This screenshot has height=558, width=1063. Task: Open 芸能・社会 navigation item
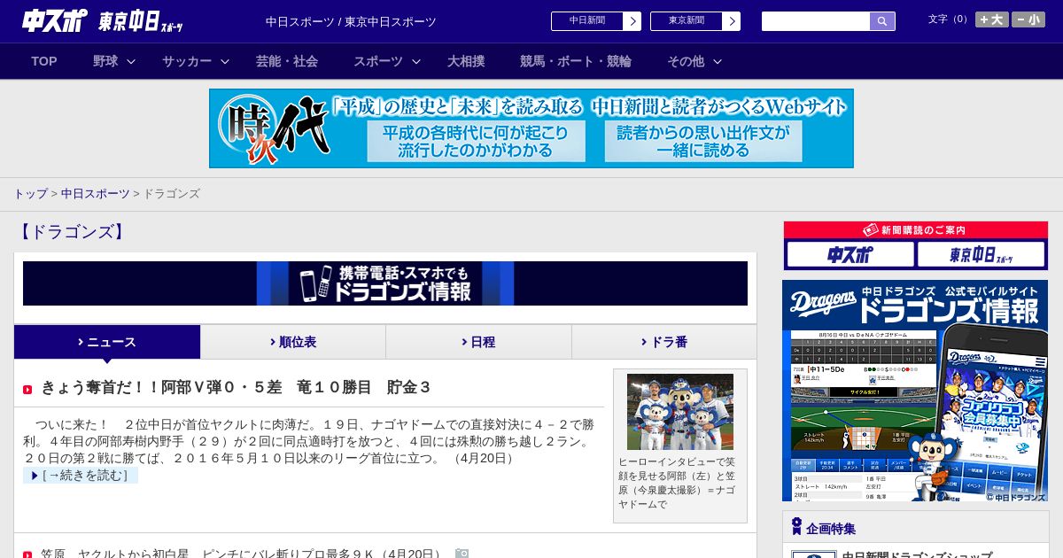[287, 61]
